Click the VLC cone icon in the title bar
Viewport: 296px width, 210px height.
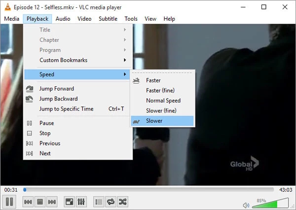tap(7, 7)
